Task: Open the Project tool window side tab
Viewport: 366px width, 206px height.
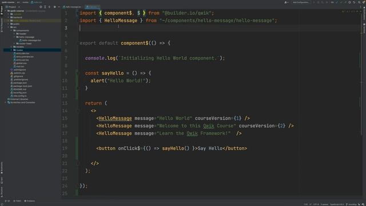Action: point(2,10)
